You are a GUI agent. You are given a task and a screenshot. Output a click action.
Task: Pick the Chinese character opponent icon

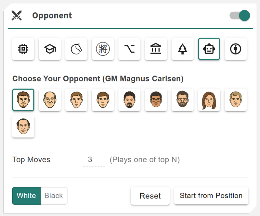[x=103, y=49]
